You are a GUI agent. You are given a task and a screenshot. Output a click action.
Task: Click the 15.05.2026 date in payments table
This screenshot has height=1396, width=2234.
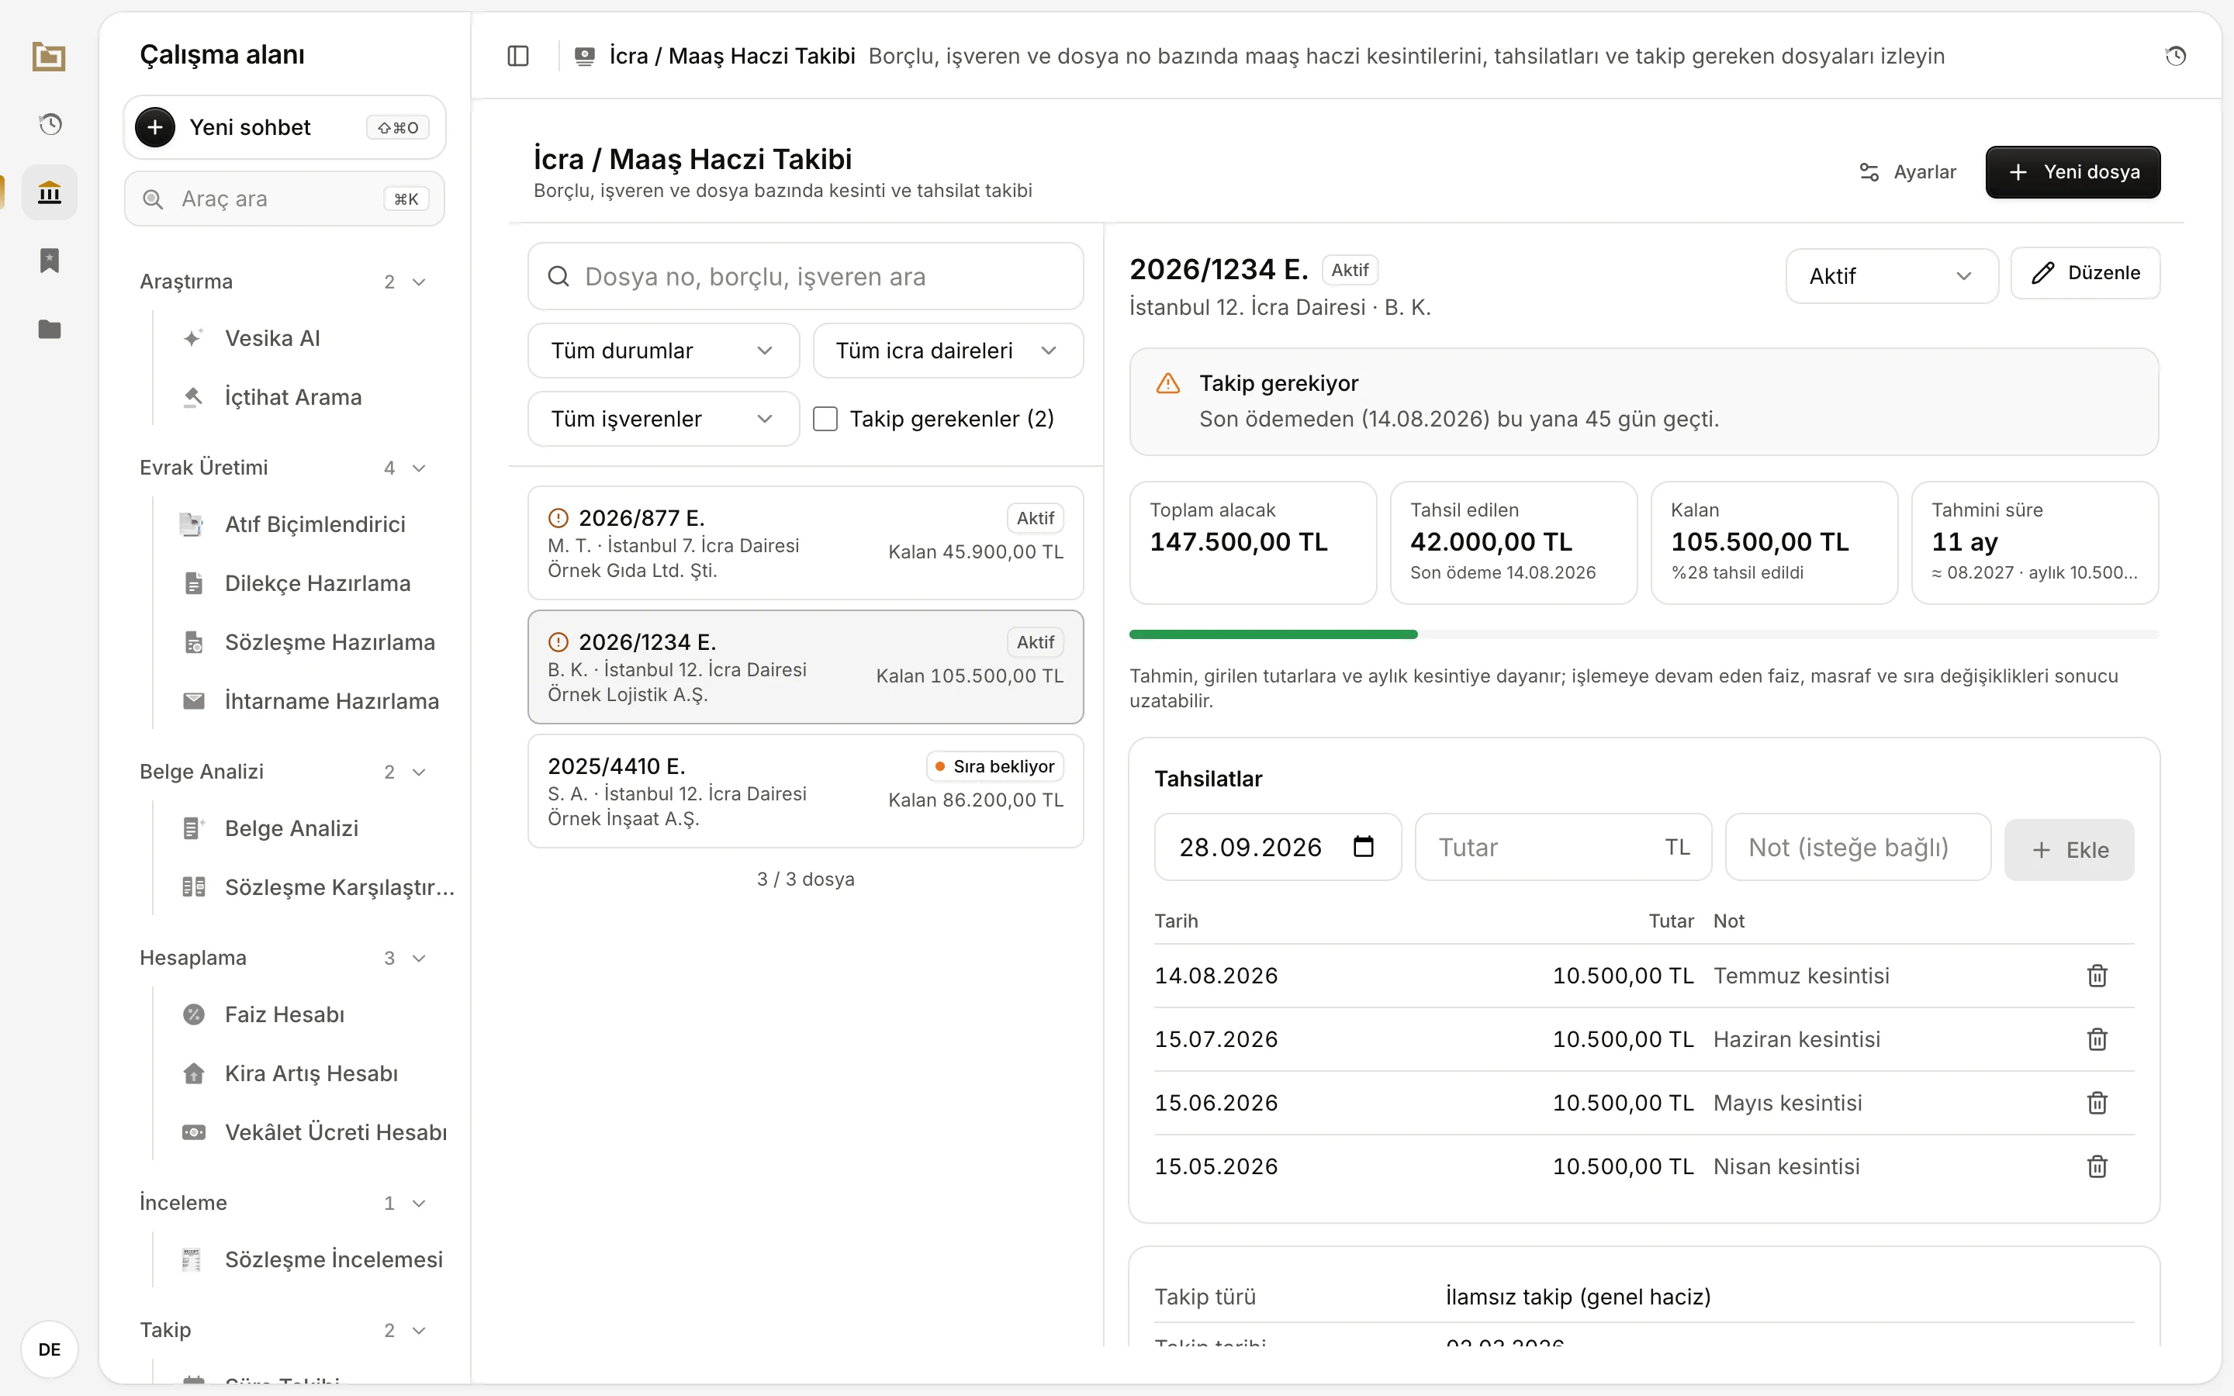tap(1216, 1167)
